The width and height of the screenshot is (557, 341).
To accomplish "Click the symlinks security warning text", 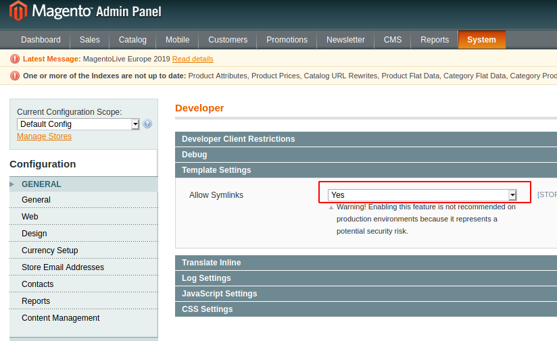I will pyautogui.click(x=426, y=219).
